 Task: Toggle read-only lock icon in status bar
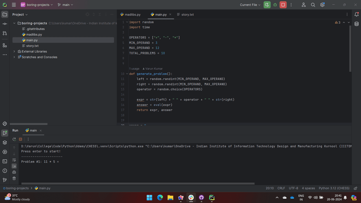355,188
